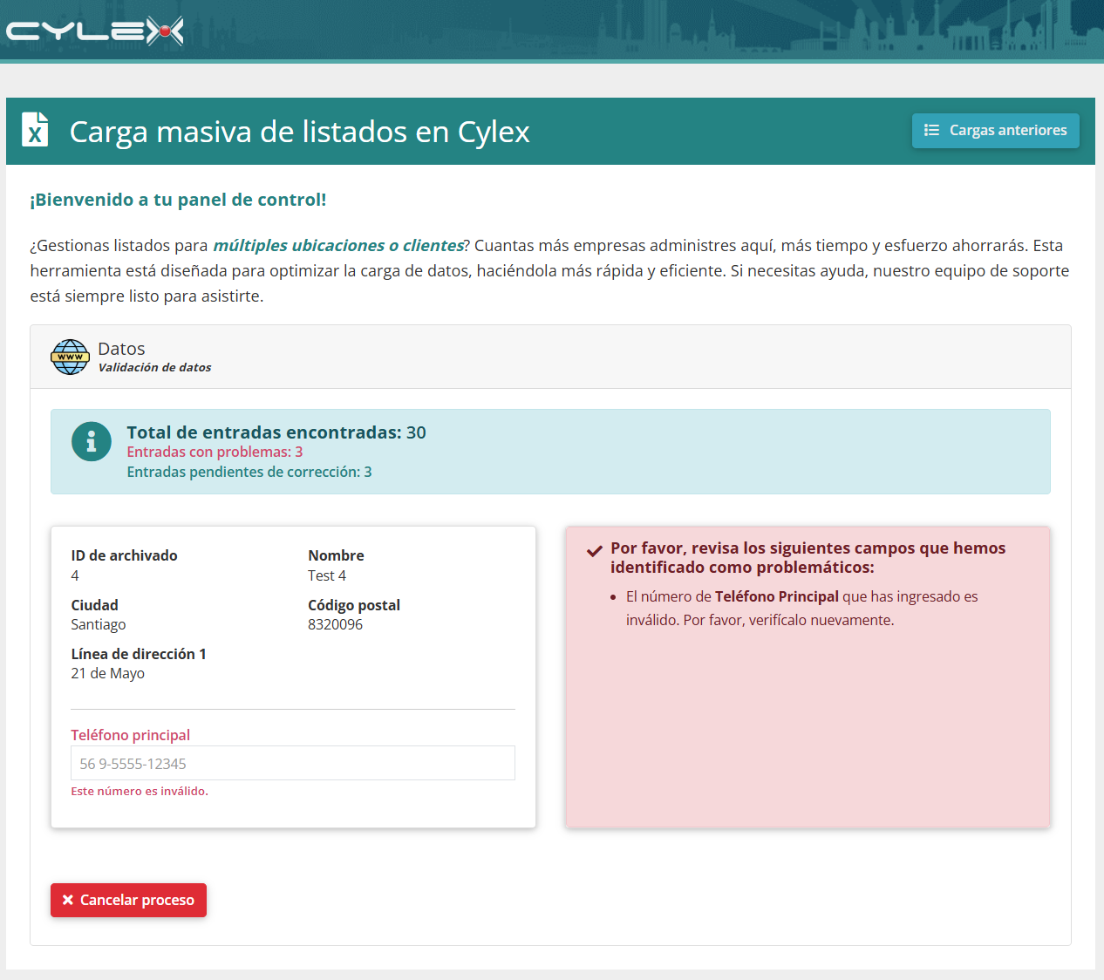1104x980 pixels.
Task: Click 'Total de entradas encontradas: 30' heading
Action: [276, 432]
